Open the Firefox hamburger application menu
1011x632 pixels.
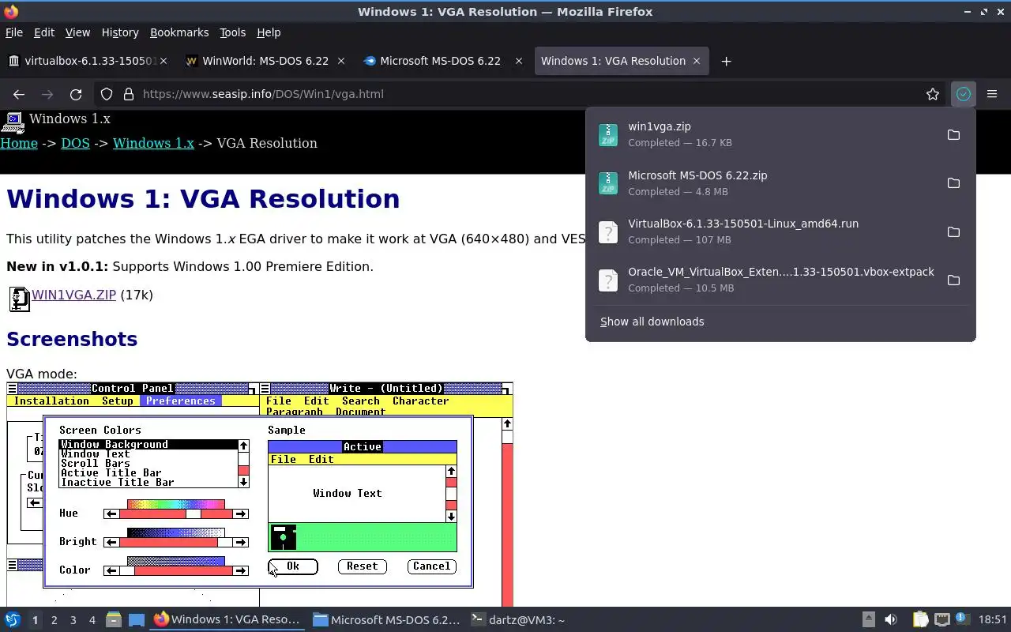tap(992, 94)
